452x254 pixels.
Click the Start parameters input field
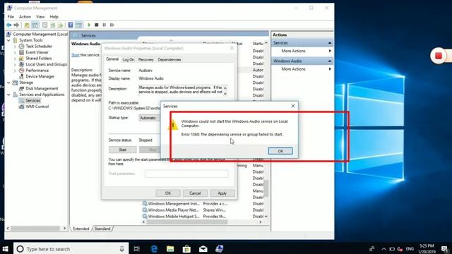[186, 174]
